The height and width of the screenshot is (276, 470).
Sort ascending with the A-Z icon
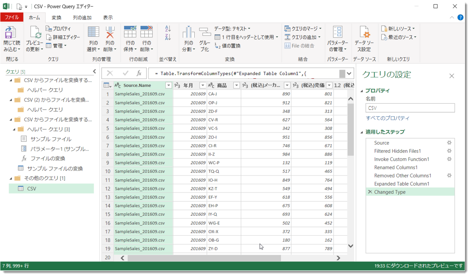(x=168, y=29)
